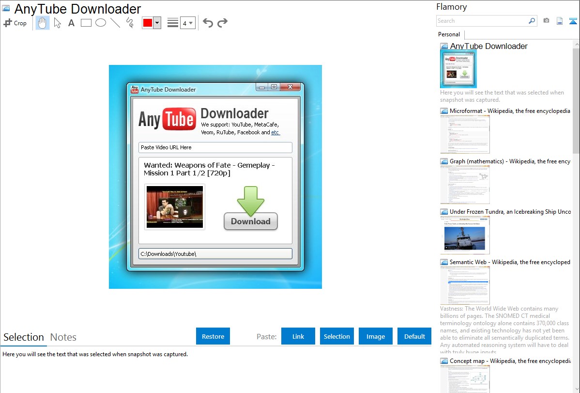This screenshot has width=580, height=393.
Task: Click the Paste Image button
Action: [375, 336]
